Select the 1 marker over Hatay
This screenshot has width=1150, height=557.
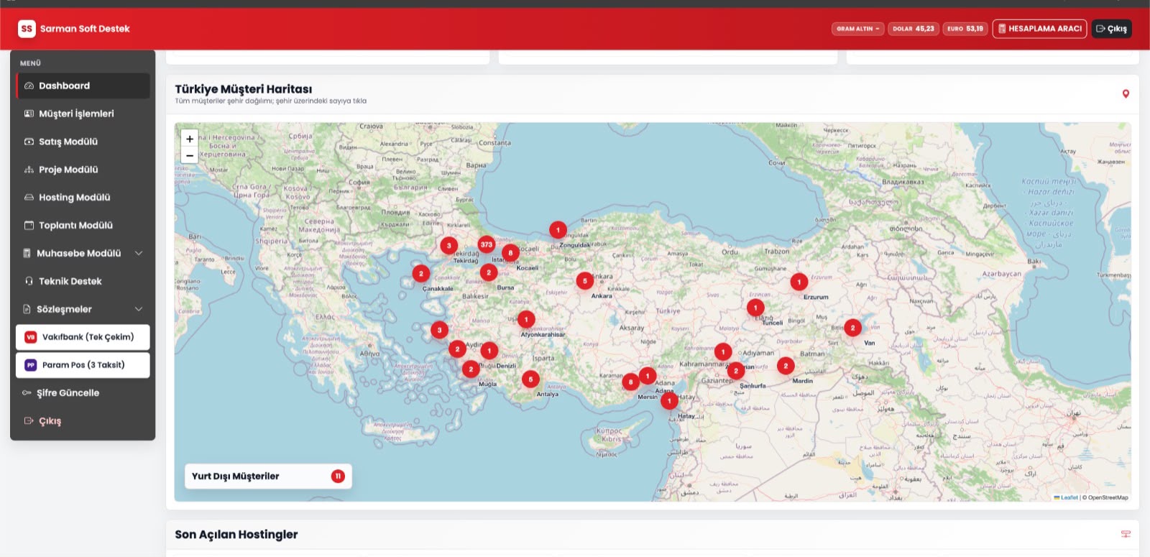pos(669,401)
